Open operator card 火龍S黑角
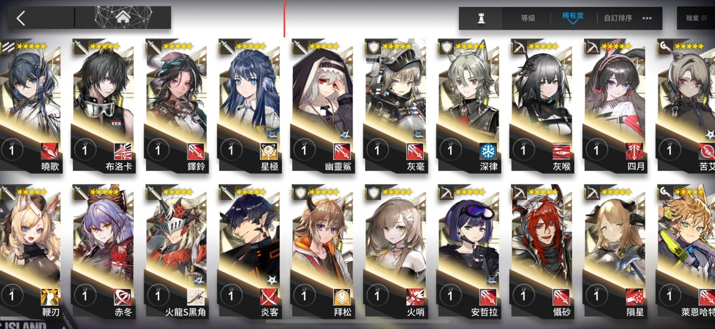Image resolution: width=715 pixels, height=329 pixels. pos(177,252)
